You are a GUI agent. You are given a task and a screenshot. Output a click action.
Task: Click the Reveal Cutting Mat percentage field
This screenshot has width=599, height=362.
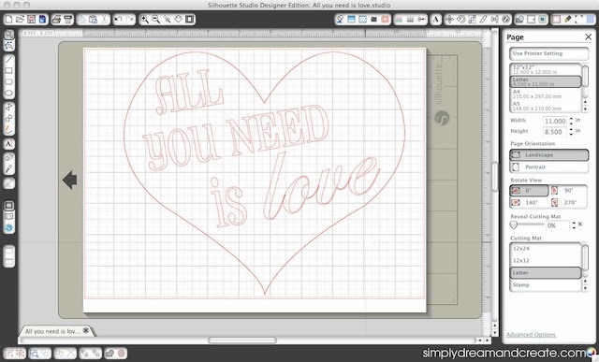tap(558, 225)
